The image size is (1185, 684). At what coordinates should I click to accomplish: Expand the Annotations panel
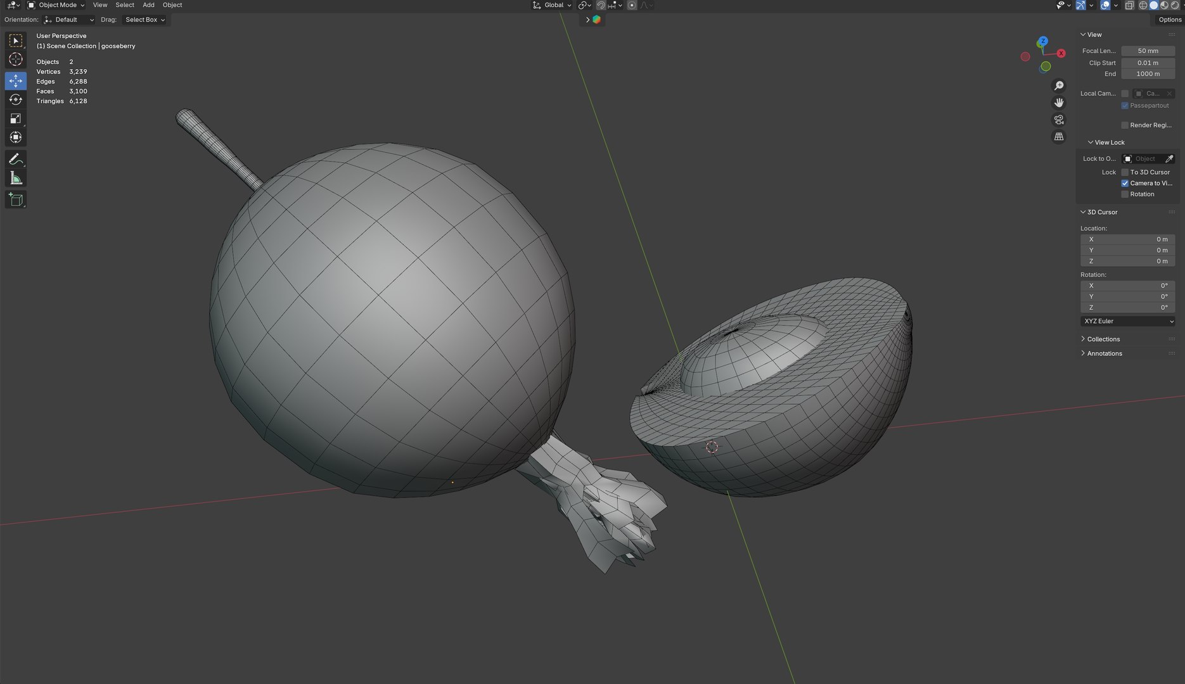1105,353
